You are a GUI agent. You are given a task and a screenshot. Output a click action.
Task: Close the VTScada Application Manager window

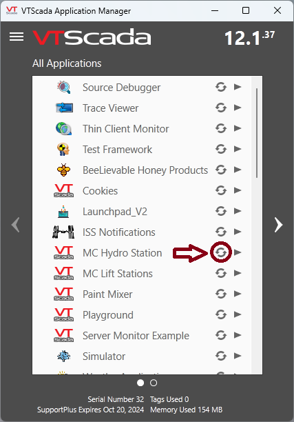coord(277,10)
